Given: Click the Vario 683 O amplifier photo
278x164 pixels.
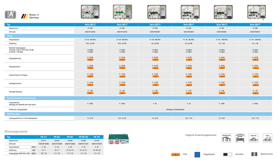Looking at the screenshot, I should [x=156, y=12].
